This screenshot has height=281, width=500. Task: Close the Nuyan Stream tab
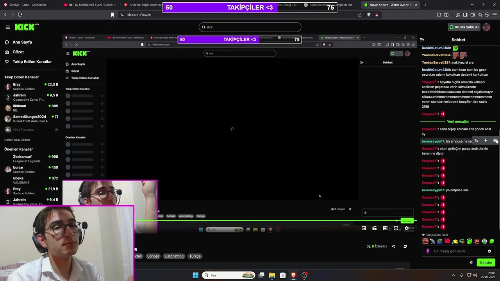416,5
